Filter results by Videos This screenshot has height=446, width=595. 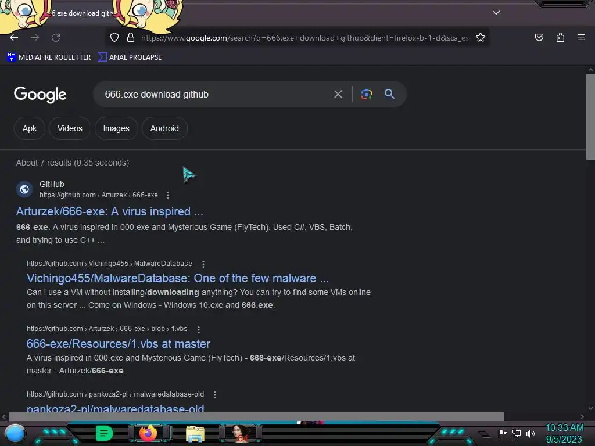pyautogui.click(x=70, y=128)
